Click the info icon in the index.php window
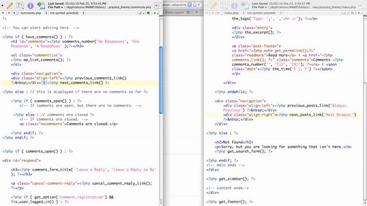The image size is (367, 206). (235, 5)
